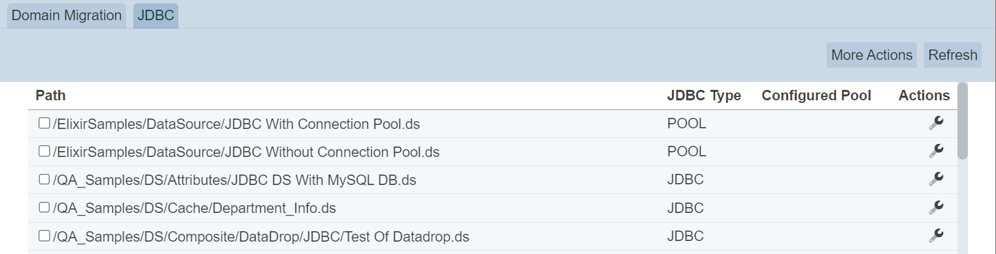Click wrench icon for JDBC DS With MySQL DB.ds

936,179
